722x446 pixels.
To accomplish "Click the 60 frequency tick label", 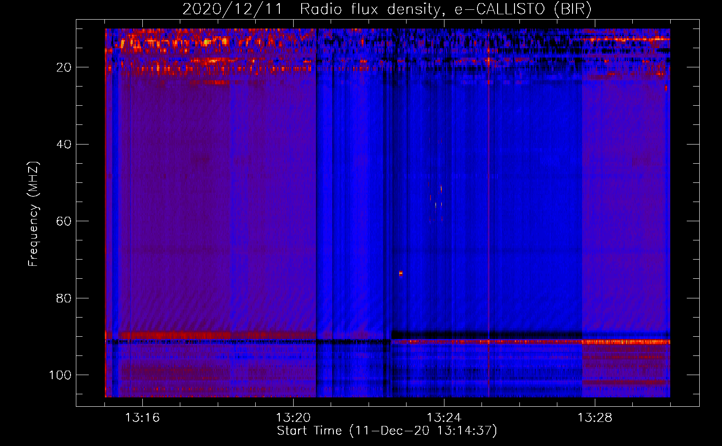I will pyautogui.click(x=64, y=221).
